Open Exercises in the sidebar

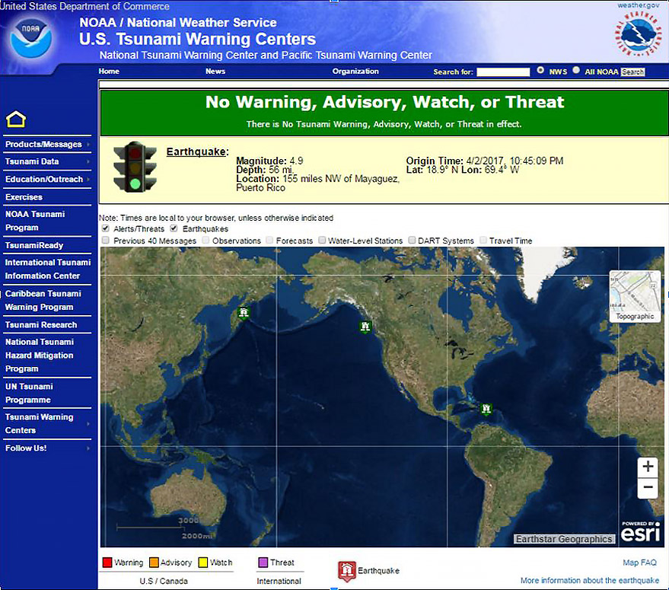(24, 197)
